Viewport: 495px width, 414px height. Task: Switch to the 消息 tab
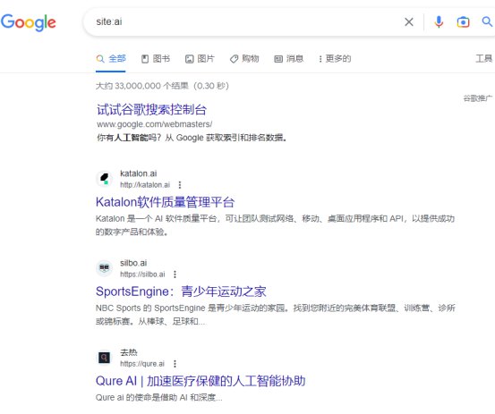pyautogui.click(x=288, y=59)
